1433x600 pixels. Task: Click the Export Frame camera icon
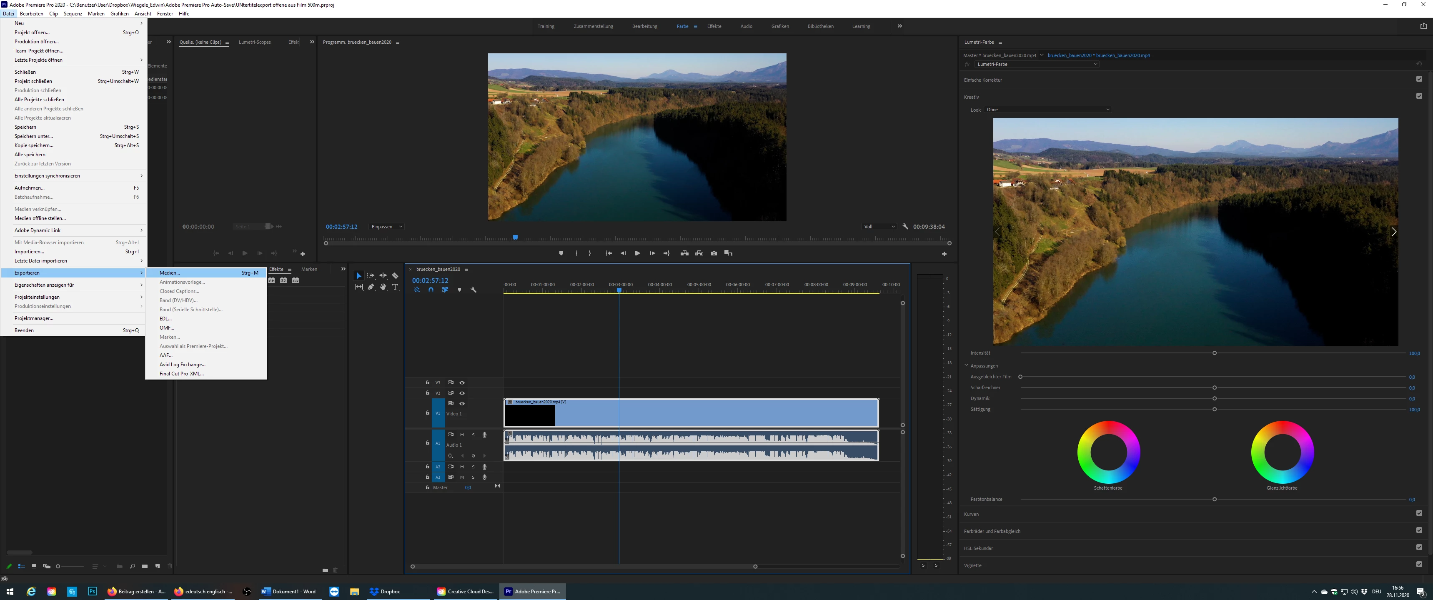714,254
